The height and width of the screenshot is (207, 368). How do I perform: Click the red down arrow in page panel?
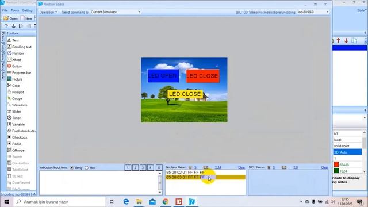(x=346, y=40)
